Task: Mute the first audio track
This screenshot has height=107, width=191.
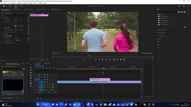Action: pos(47,85)
